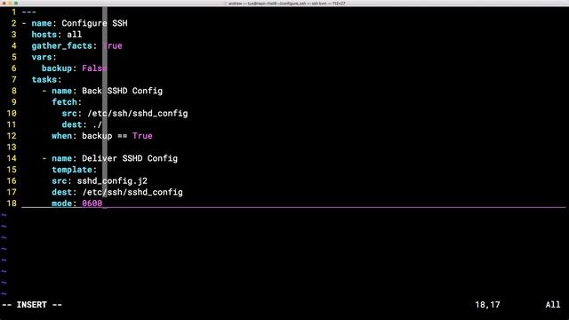Click the 'when' keyword on line 12
This screenshot has height=320, width=569.
pyautogui.click(x=61, y=136)
